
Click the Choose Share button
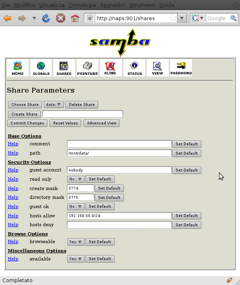click(x=25, y=105)
